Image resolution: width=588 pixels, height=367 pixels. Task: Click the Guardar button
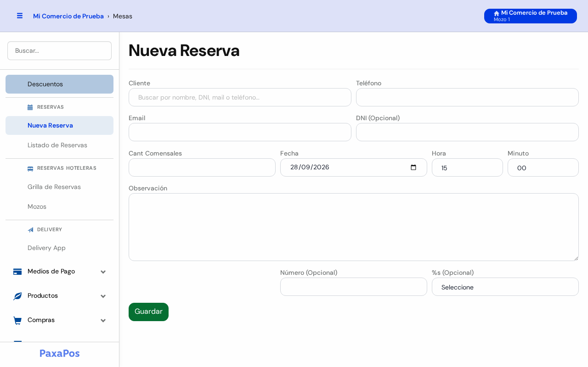148,312
